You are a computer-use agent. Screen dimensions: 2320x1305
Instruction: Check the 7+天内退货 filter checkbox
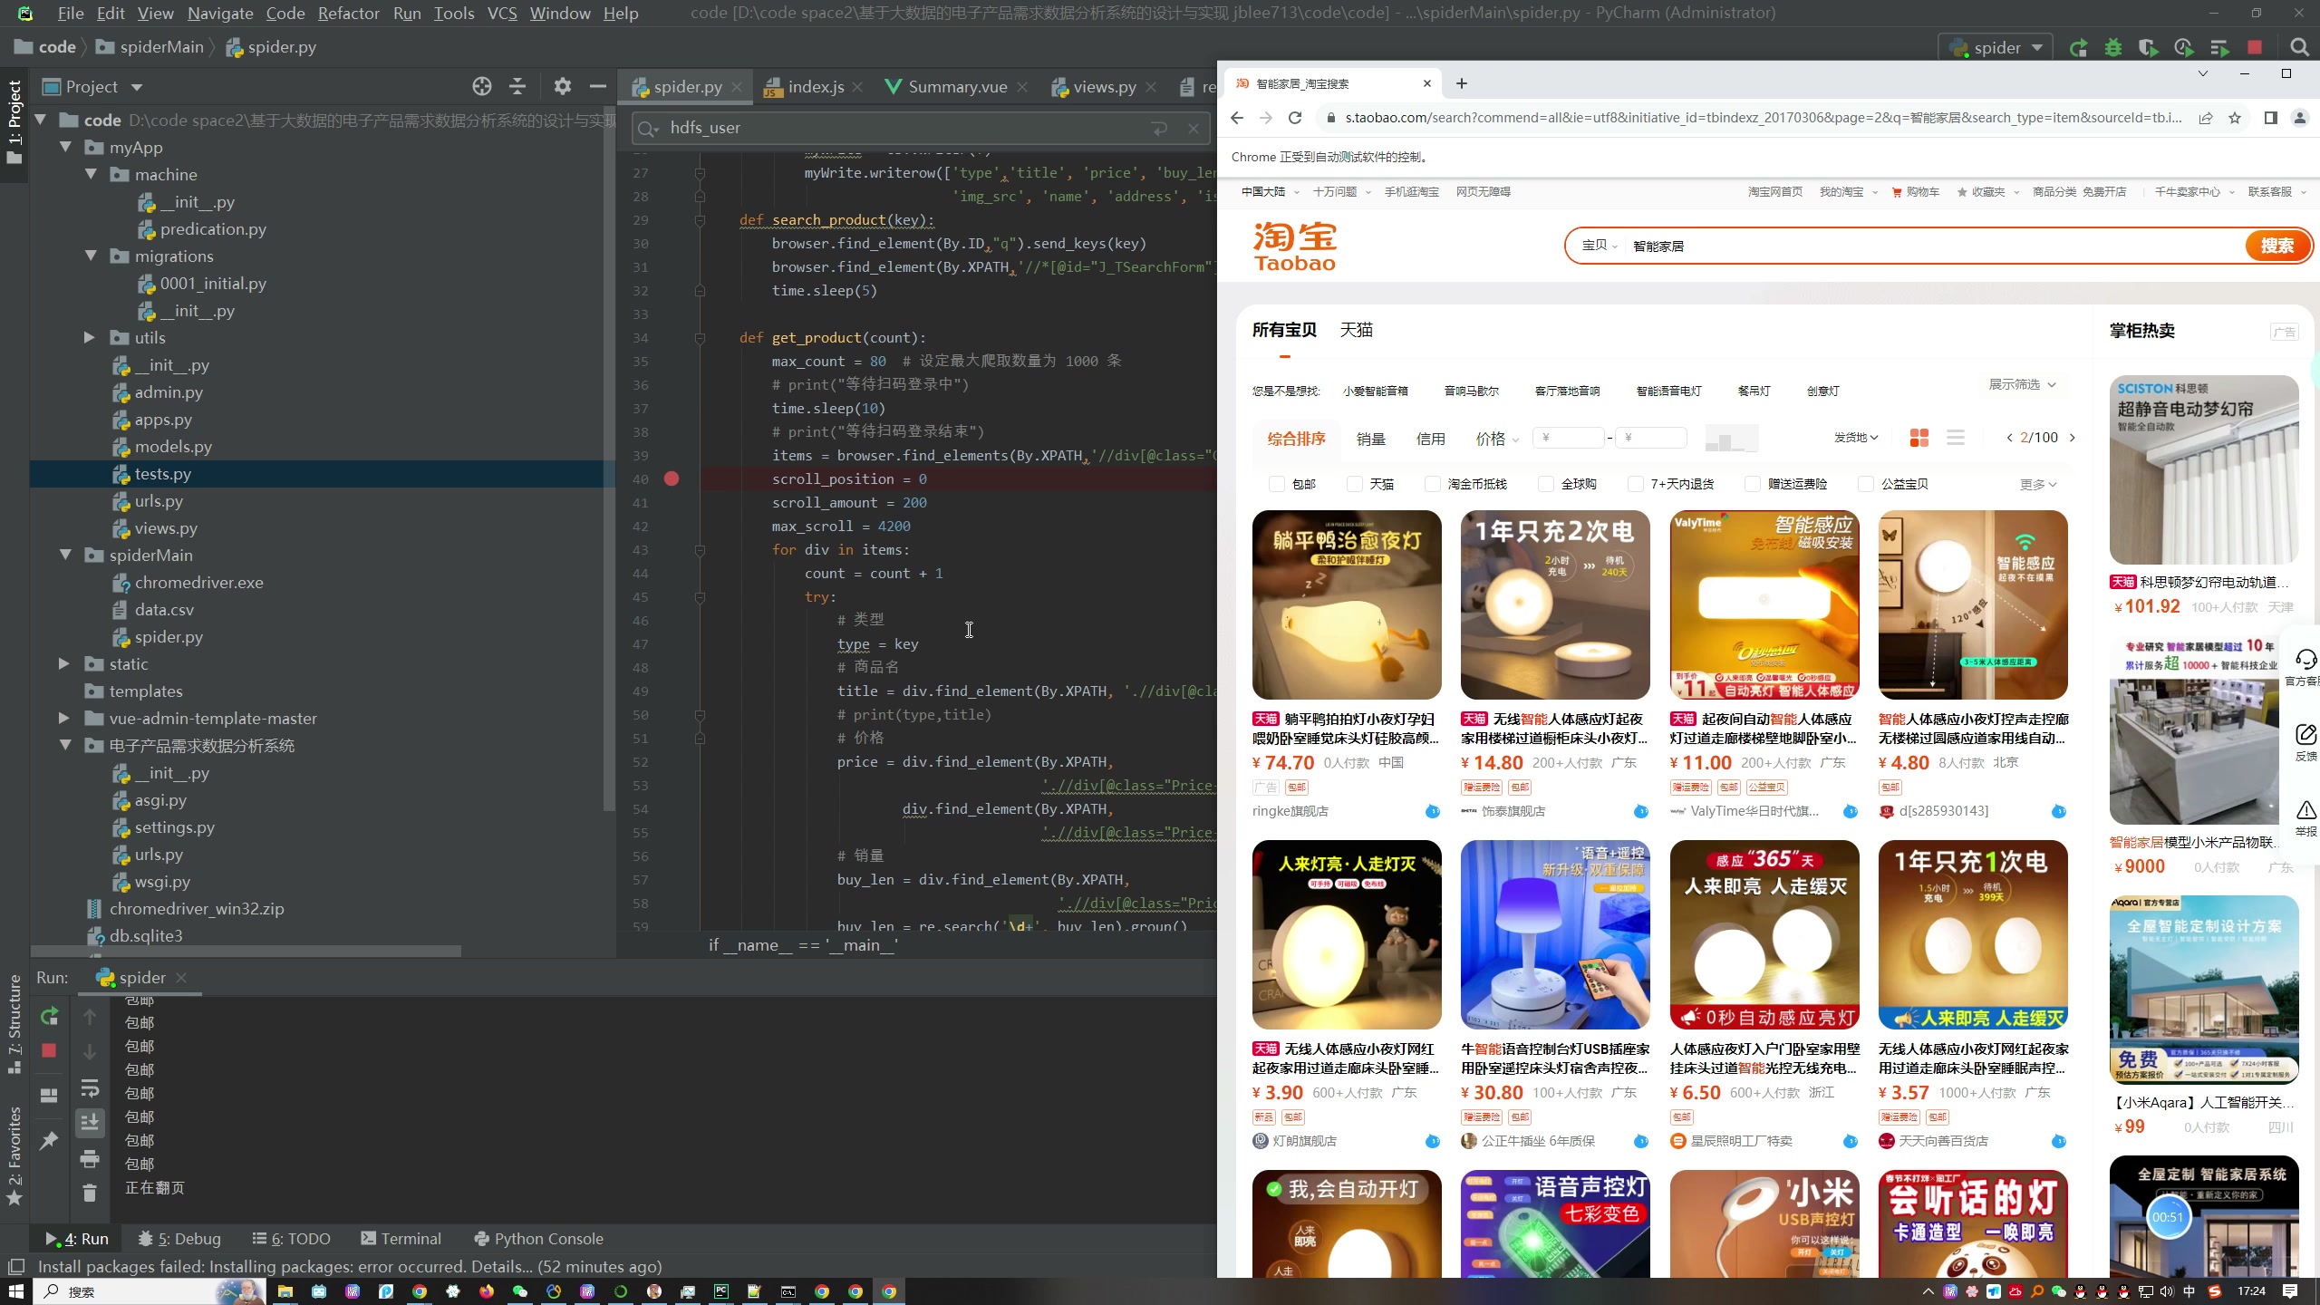pos(1636,485)
